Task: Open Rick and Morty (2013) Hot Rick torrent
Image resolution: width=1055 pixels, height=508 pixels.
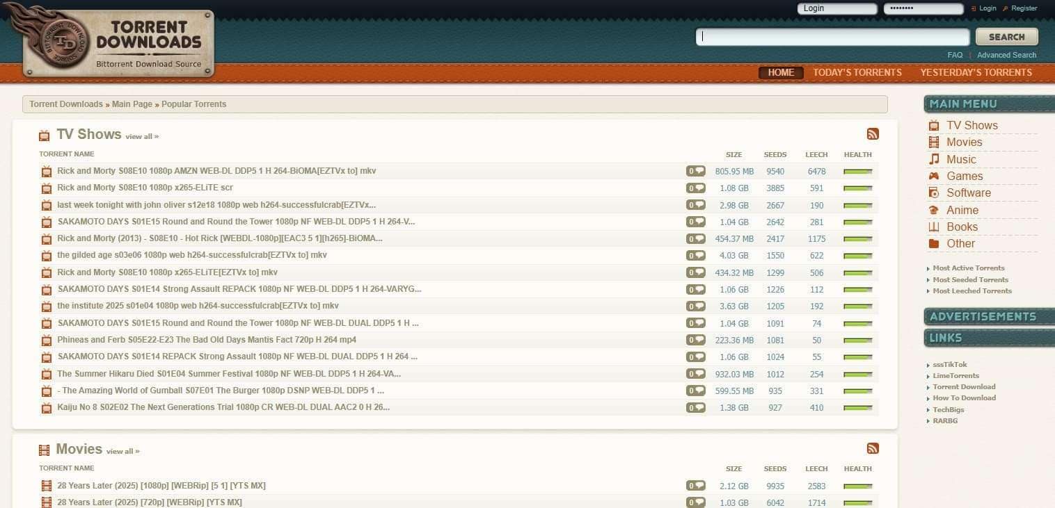Action: pyautogui.click(x=220, y=238)
